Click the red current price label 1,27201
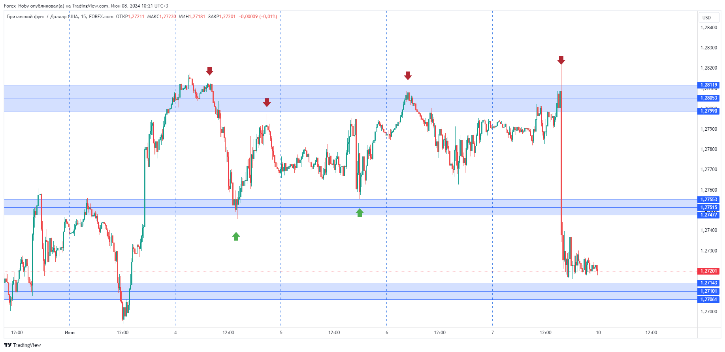The height and width of the screenshot is (352, 725). pyautogui.click(x=708, y=271)
